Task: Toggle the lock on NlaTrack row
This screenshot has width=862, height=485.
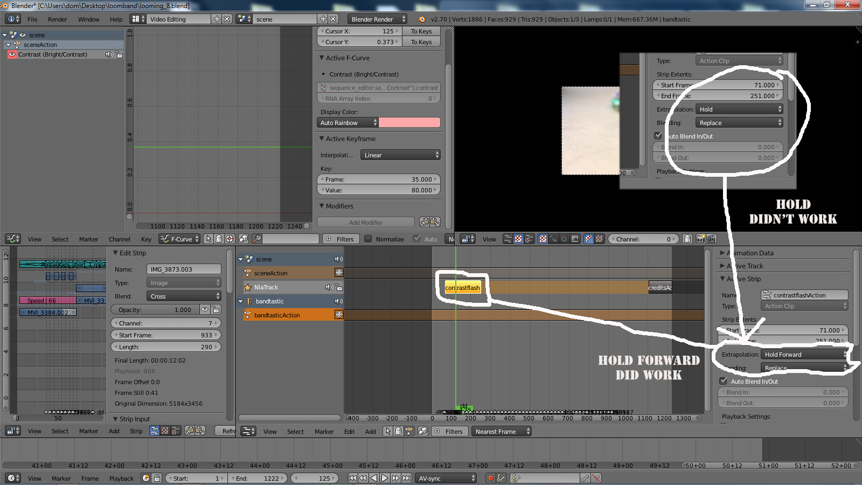Action: (338, 287)
